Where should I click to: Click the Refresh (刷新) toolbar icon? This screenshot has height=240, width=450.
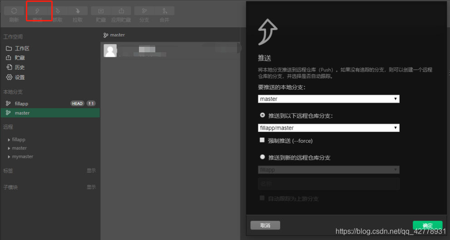pos(14,11)
